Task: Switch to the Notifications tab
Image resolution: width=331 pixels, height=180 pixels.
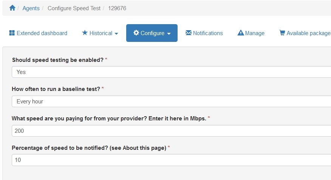Action: (x=204, y=33)
